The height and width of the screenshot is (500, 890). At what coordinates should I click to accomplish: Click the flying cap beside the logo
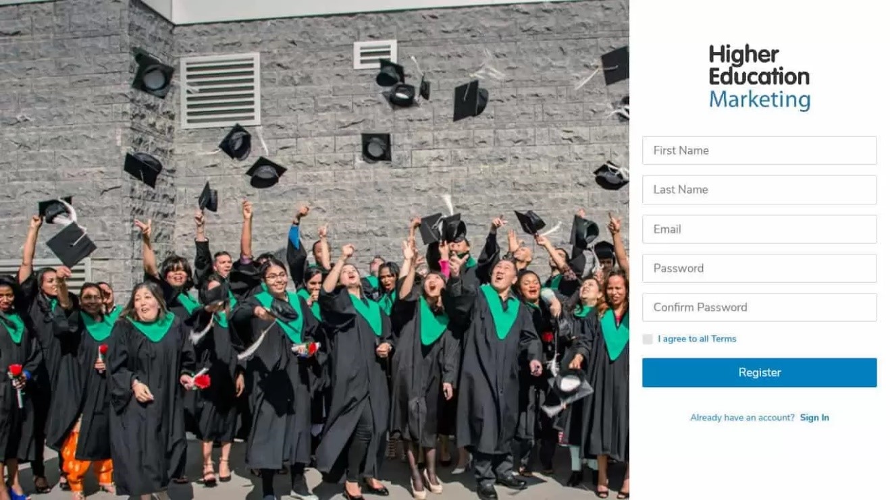pyautogui.click(x=615, y=65)
